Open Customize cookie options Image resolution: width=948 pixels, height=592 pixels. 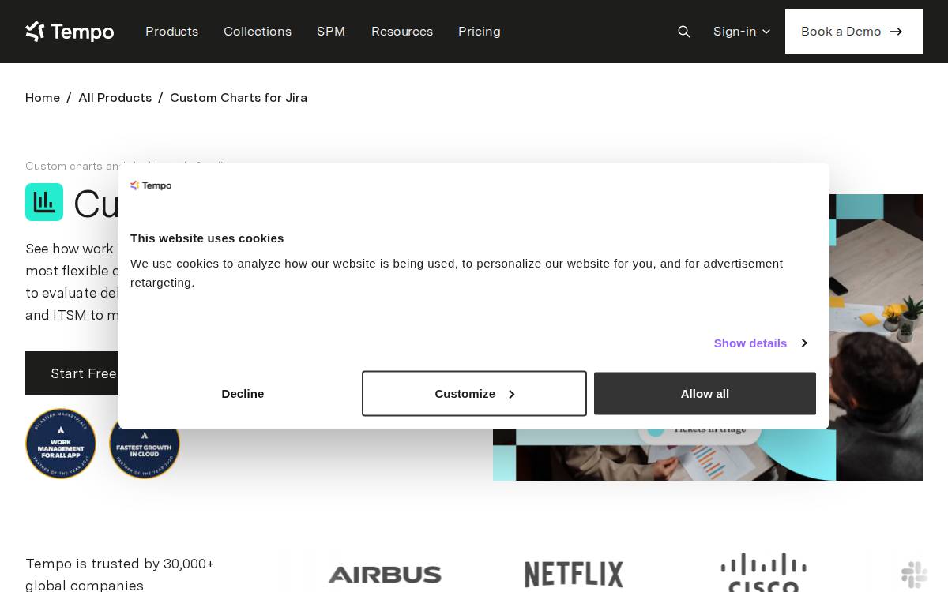474,394
